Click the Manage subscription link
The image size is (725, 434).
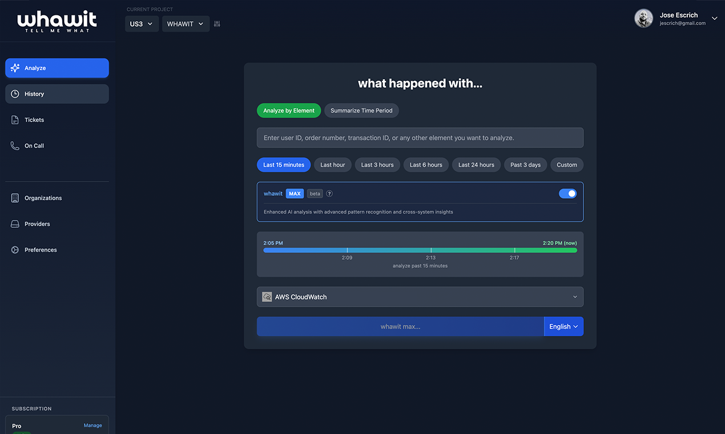pos(93,425)
